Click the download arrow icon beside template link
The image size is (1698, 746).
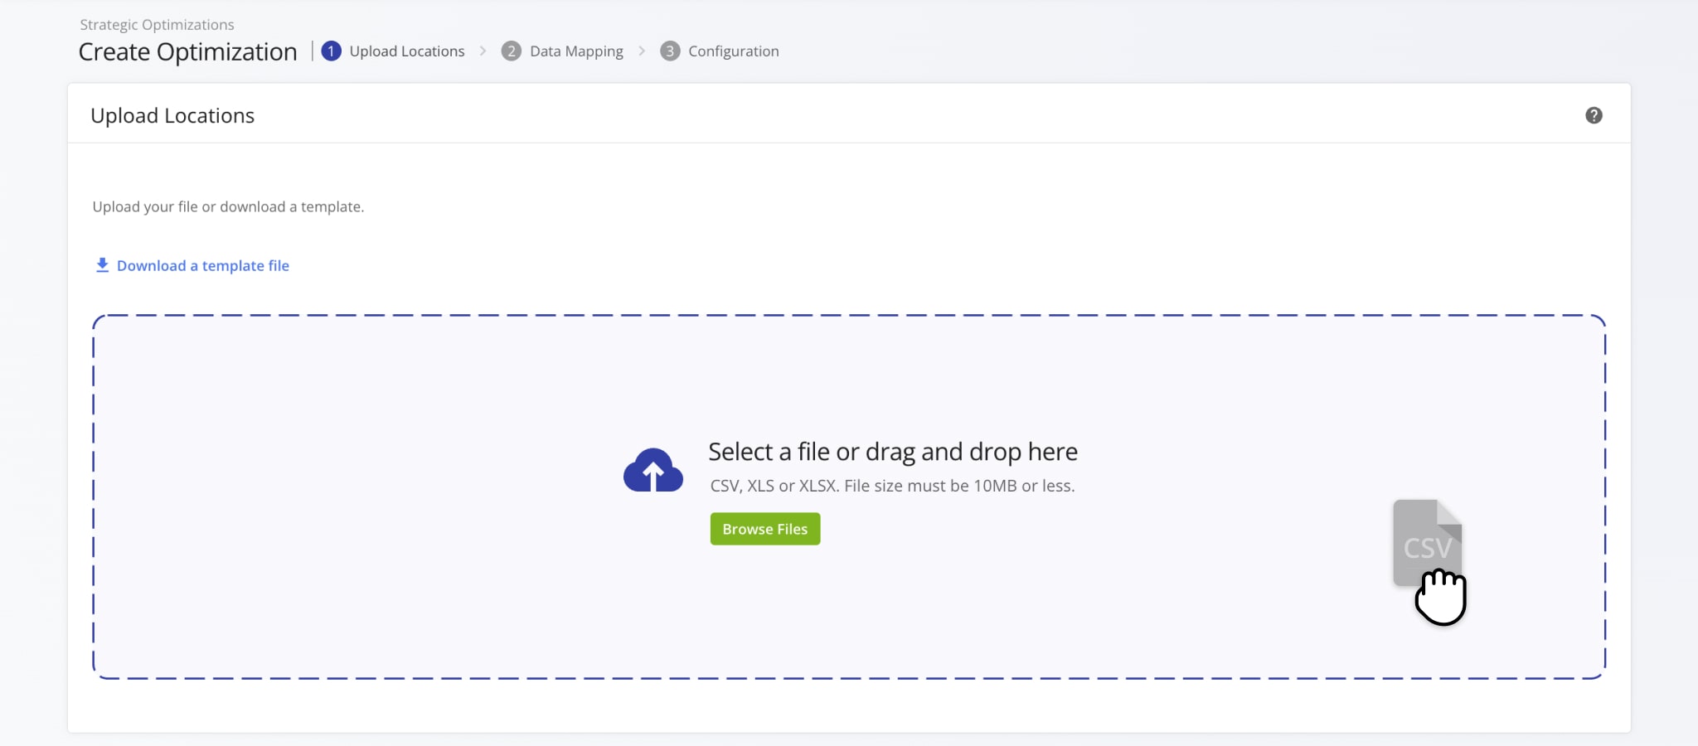pyautogui.click(x=102, y=265)
